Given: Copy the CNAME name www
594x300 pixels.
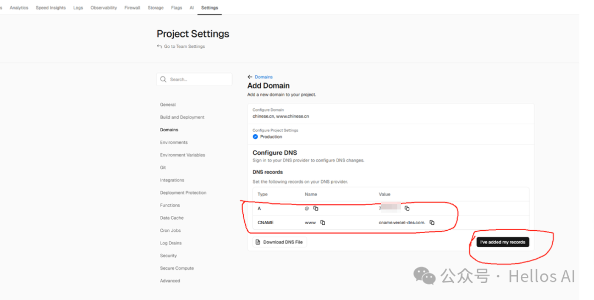Looking at the screenshot, I should (323, 223).
